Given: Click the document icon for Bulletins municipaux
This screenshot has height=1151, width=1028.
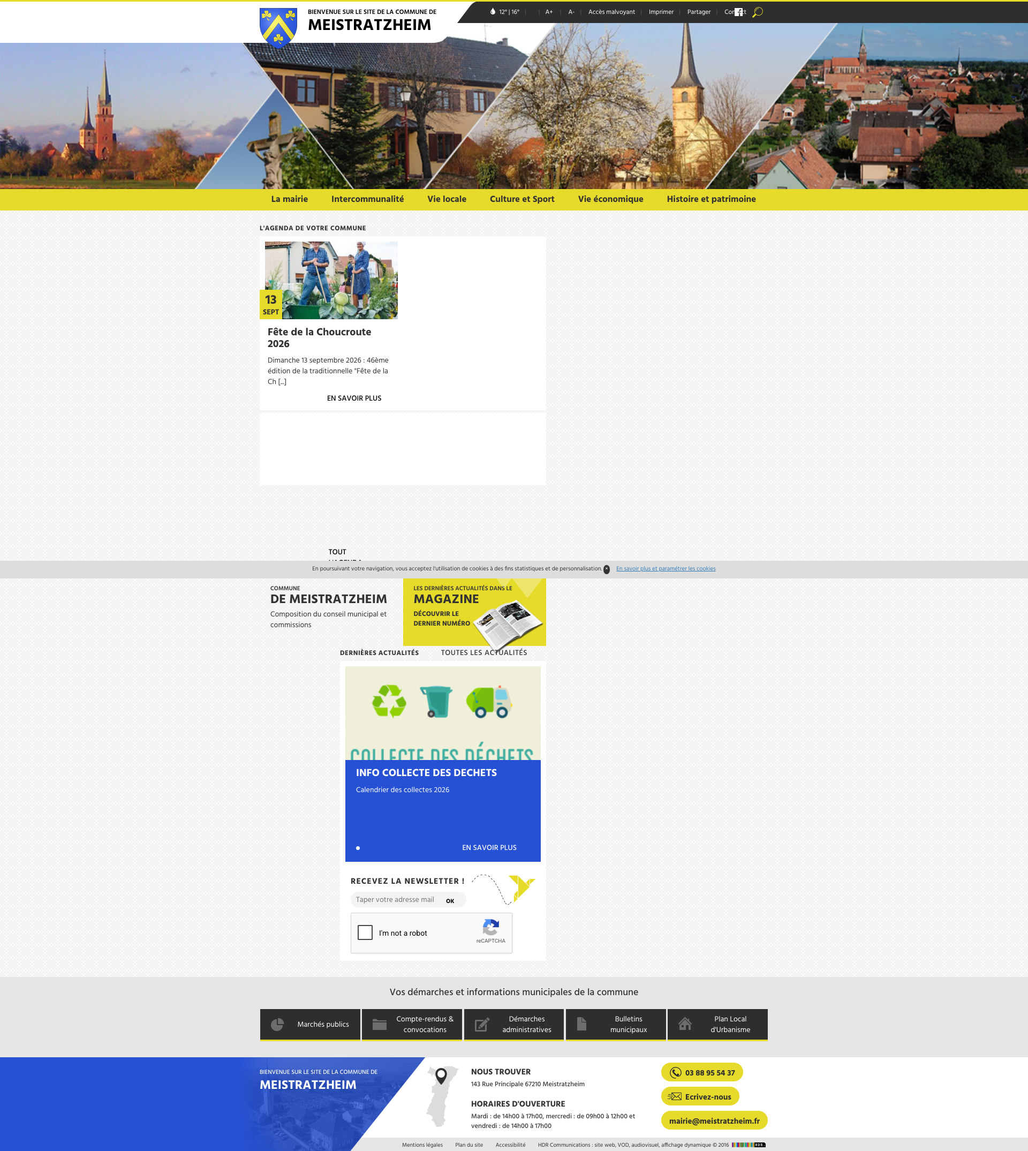Looking at the screenshot, I should (582, 1024).
